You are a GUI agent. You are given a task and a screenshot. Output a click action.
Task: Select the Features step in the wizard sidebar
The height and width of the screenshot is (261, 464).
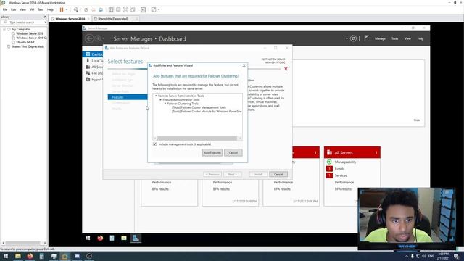coord(128,97)
